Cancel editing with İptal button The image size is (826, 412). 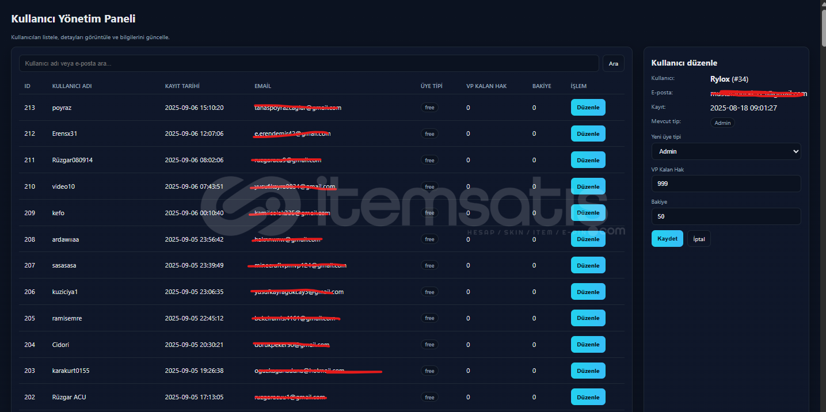[699, 239]
